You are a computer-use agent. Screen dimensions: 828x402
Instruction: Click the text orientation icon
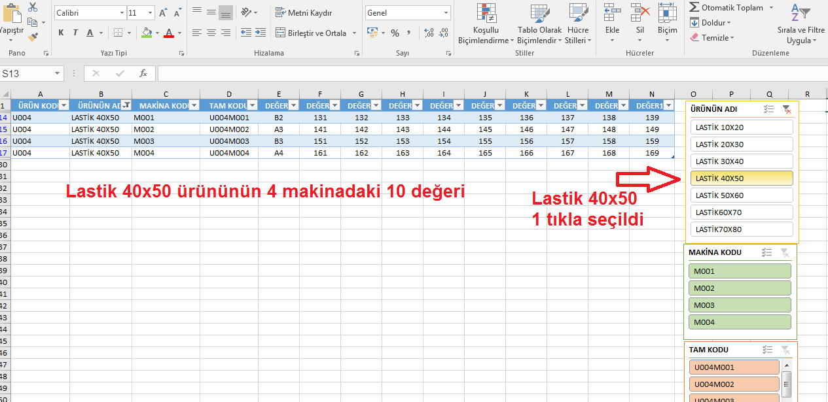pos(246,12)
